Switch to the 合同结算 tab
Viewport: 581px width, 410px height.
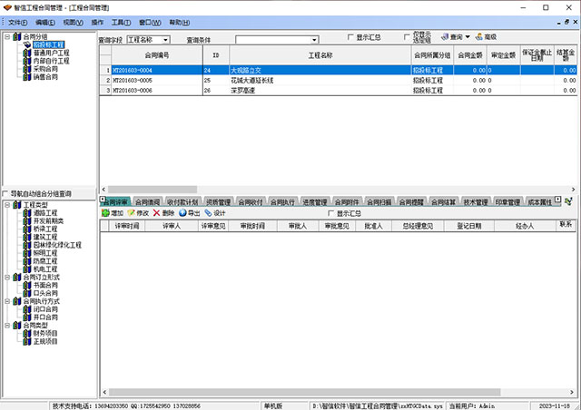tap(443, 202)
